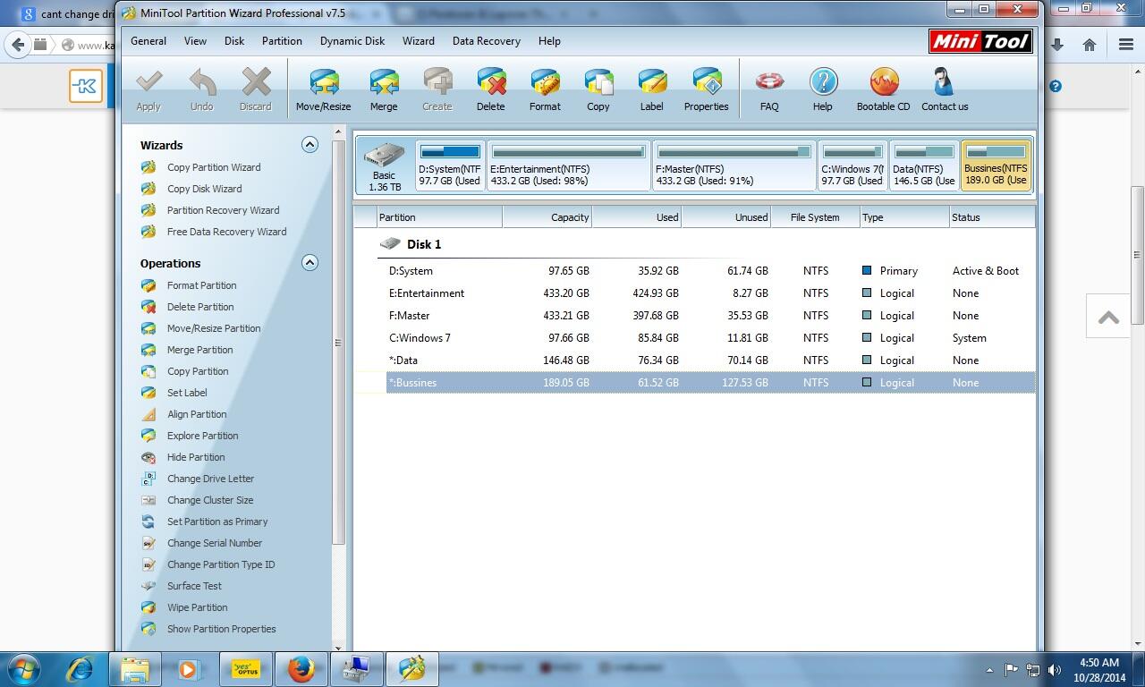Launch Copy Disk Wizard
Screen dimensions: 1145x687
[204, 189]
